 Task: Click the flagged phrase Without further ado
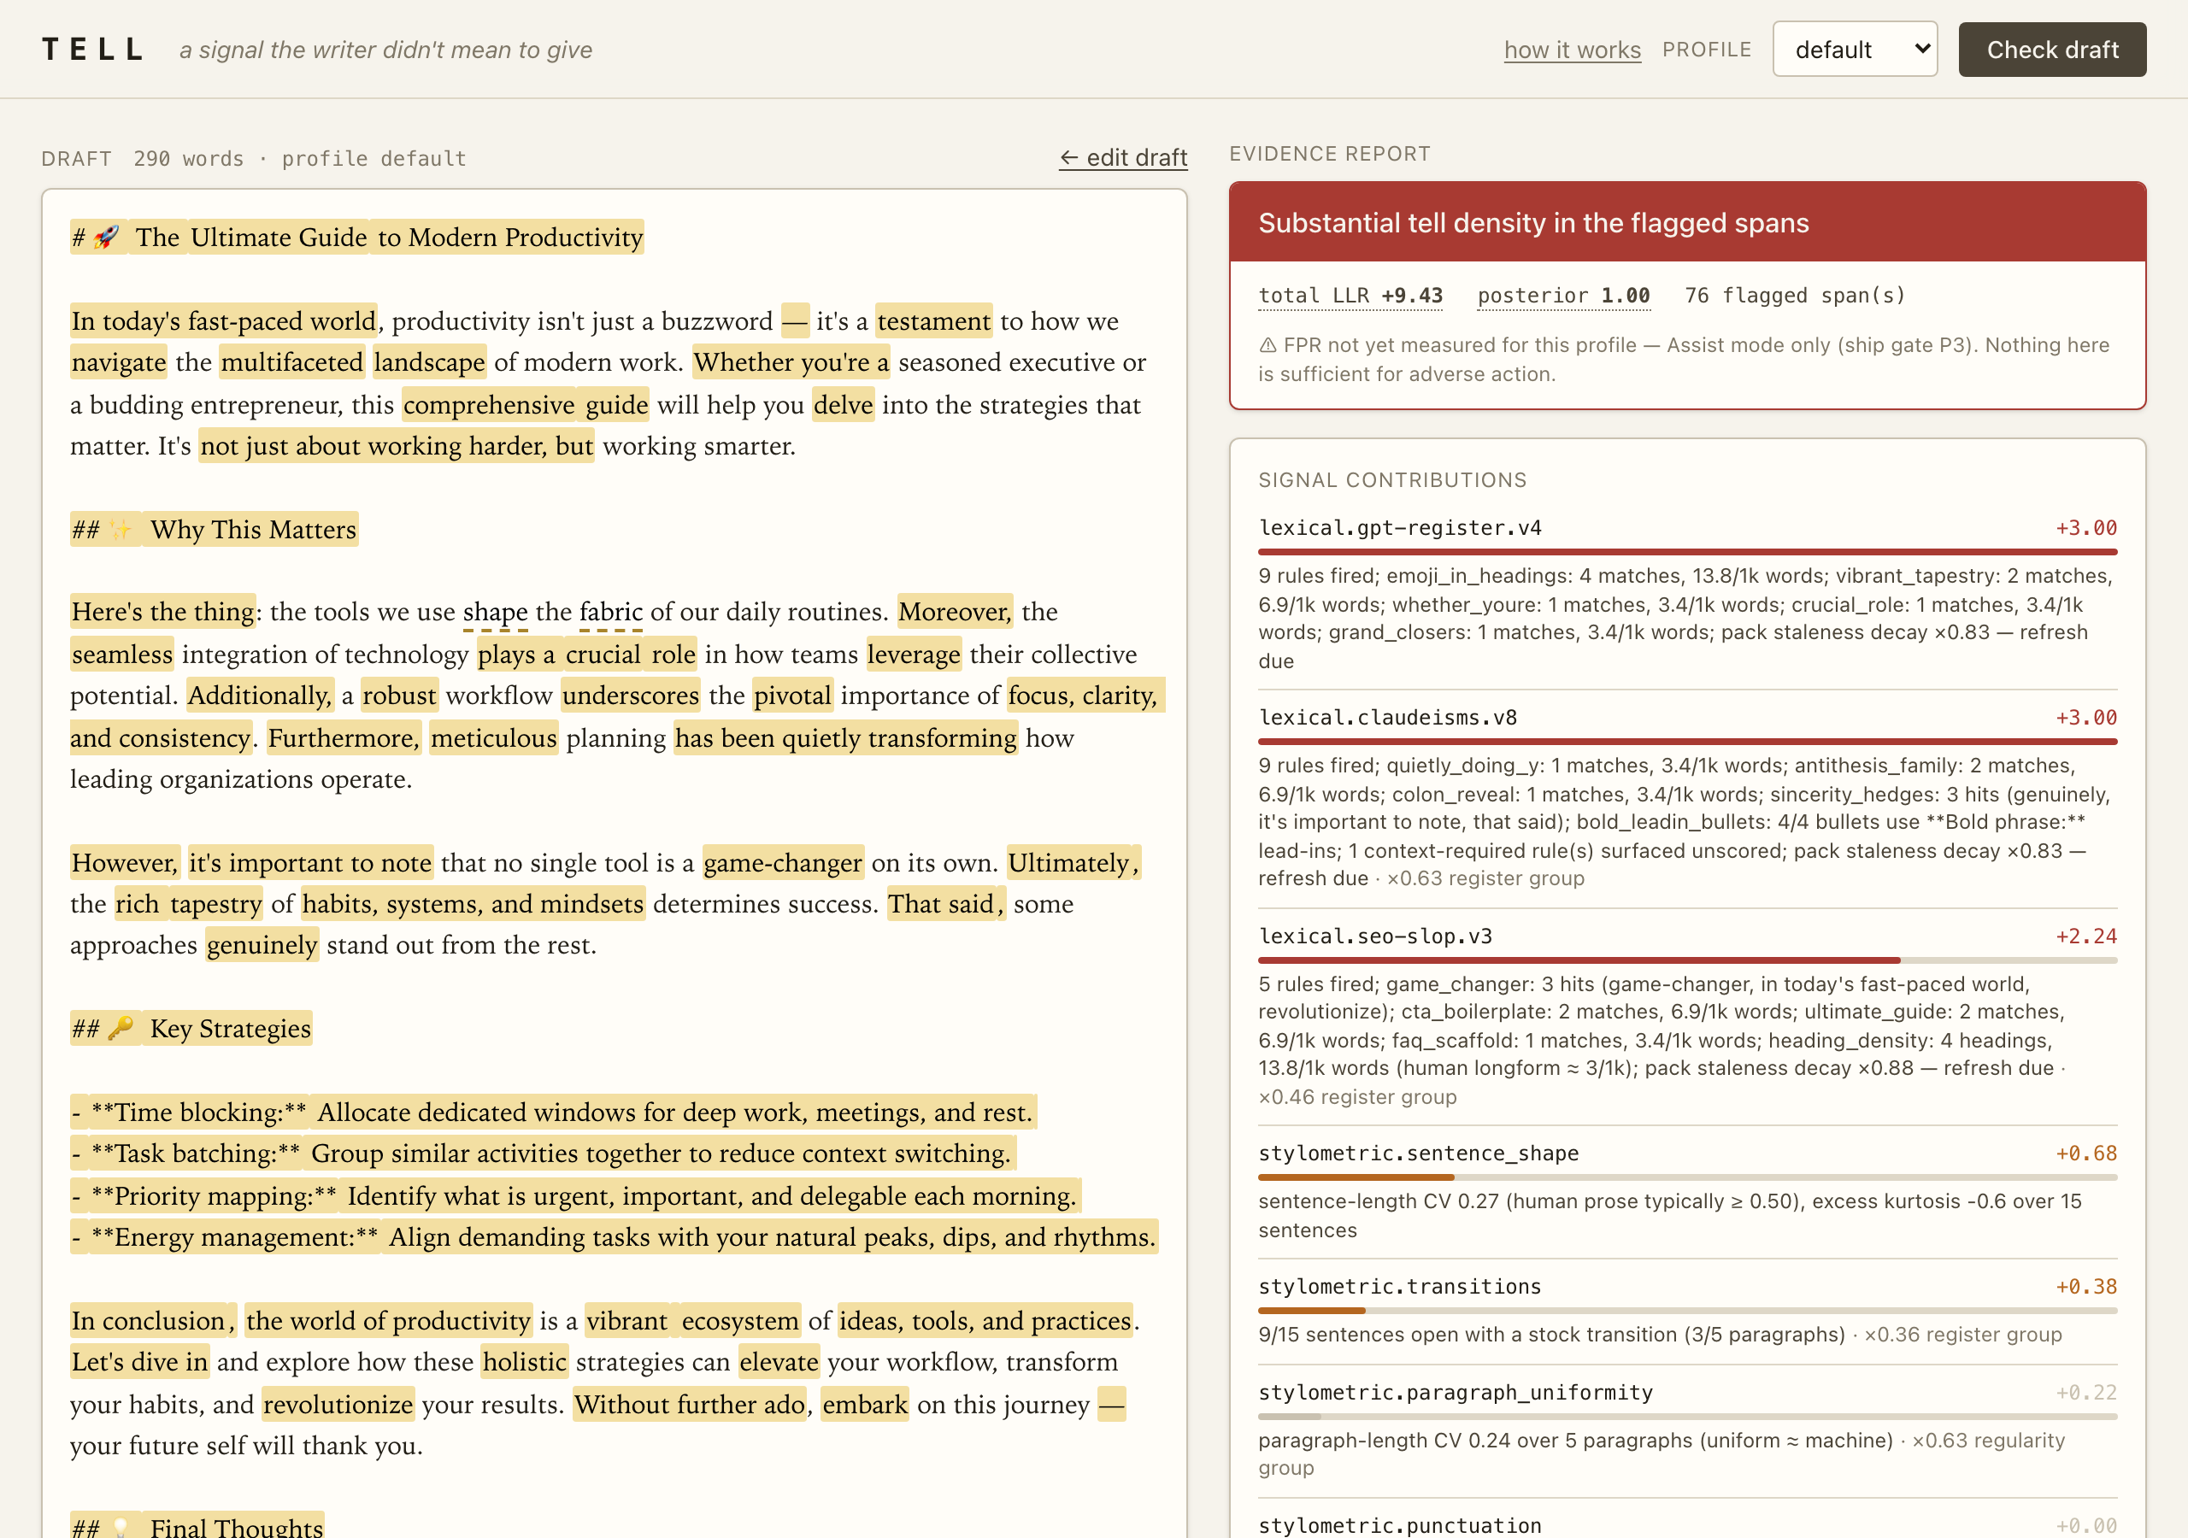pos(690,1405)
